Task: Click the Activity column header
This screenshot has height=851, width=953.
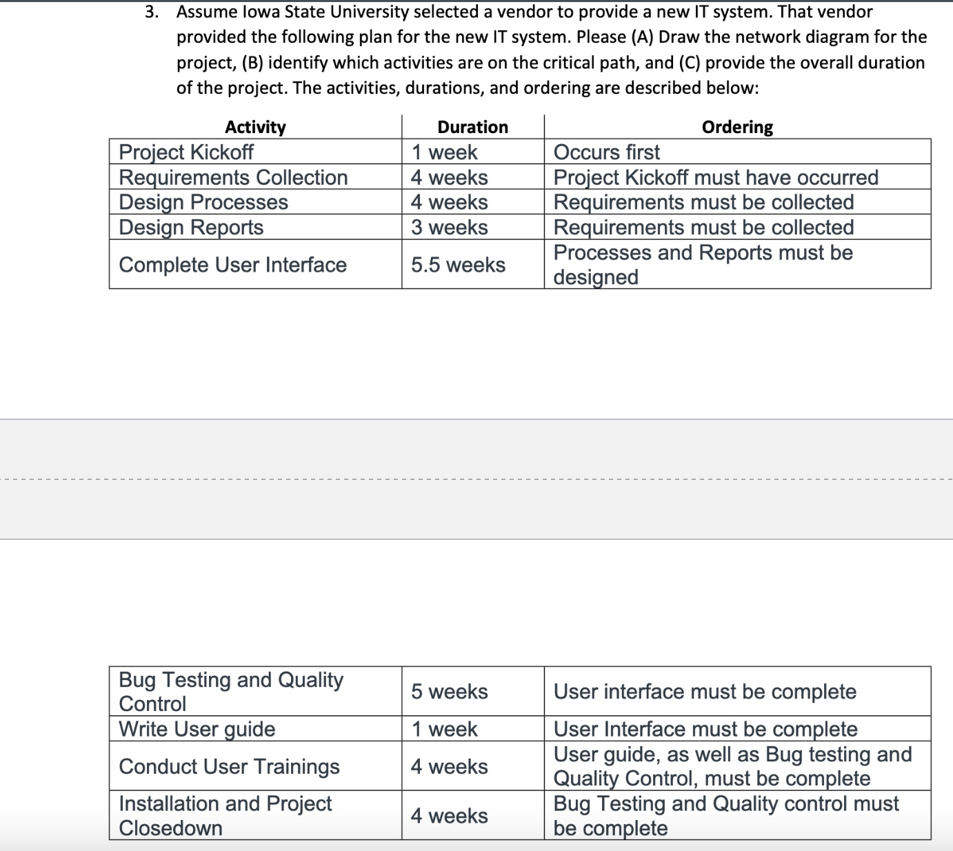Action: (255, 126)
